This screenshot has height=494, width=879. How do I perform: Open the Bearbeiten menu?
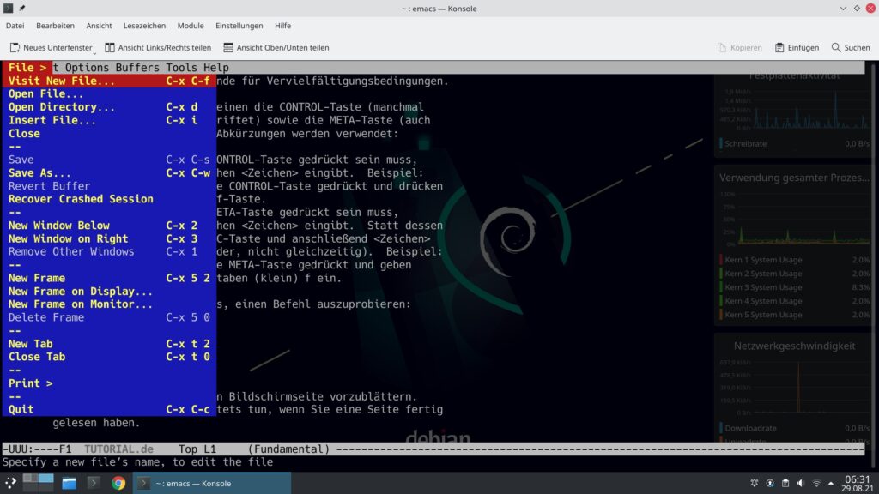tap(55, 26)
